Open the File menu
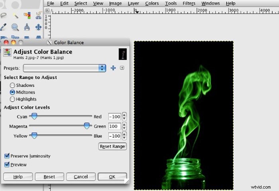 [51, 3]
